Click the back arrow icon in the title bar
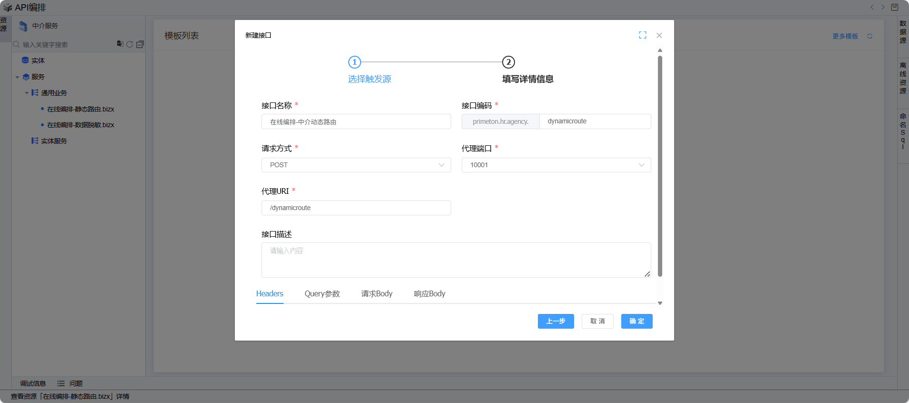 [872, 7]
